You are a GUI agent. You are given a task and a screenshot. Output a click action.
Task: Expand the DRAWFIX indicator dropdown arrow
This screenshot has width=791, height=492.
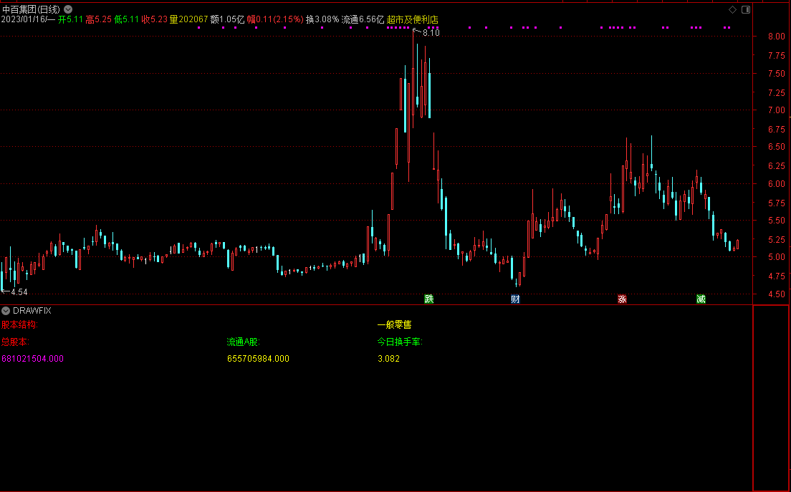point(6,311)
